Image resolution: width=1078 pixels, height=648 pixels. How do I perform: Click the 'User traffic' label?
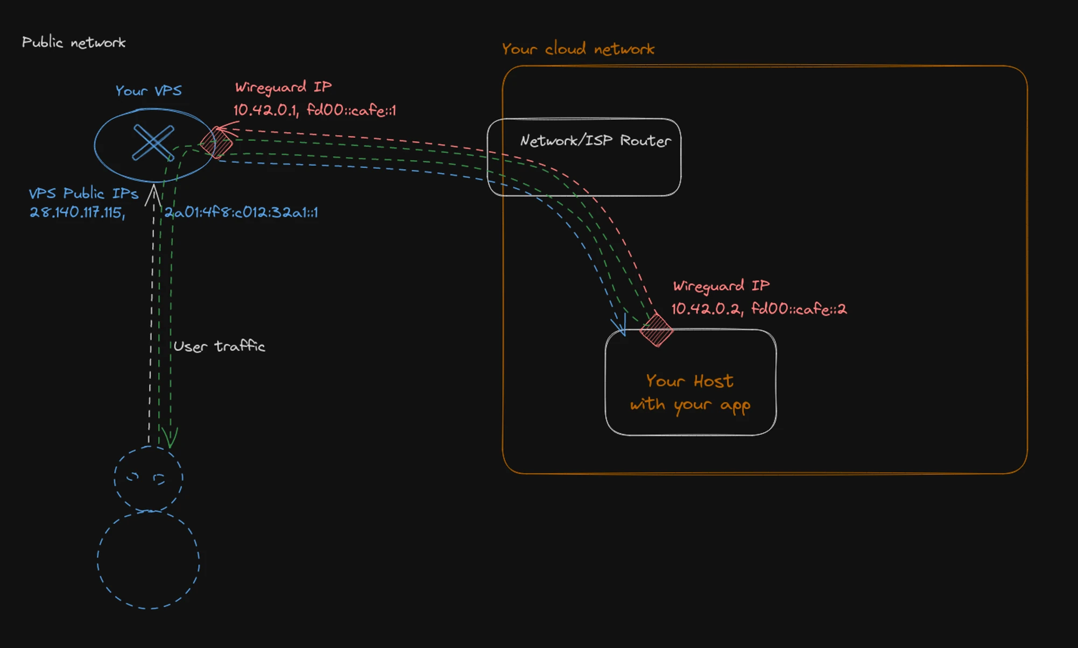click(219, 346)
